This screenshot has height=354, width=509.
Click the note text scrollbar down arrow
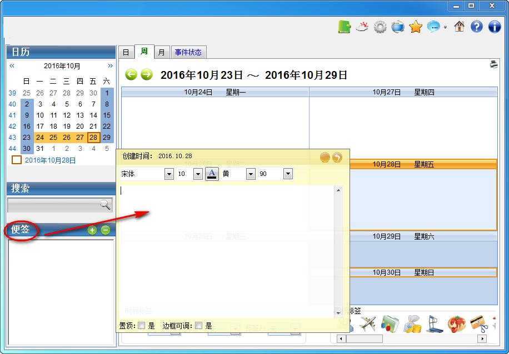pos(338,313)
